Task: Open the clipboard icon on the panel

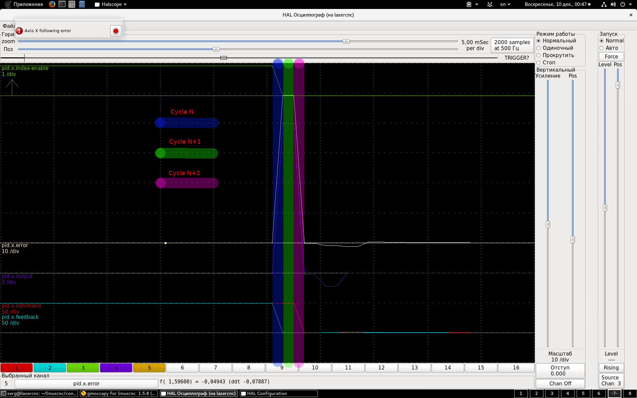Action: pos(469,4)
